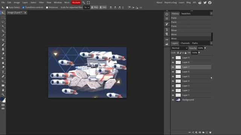241x135 pixels.
Task: Select the Hand tool
Action: tap(3, 90)
